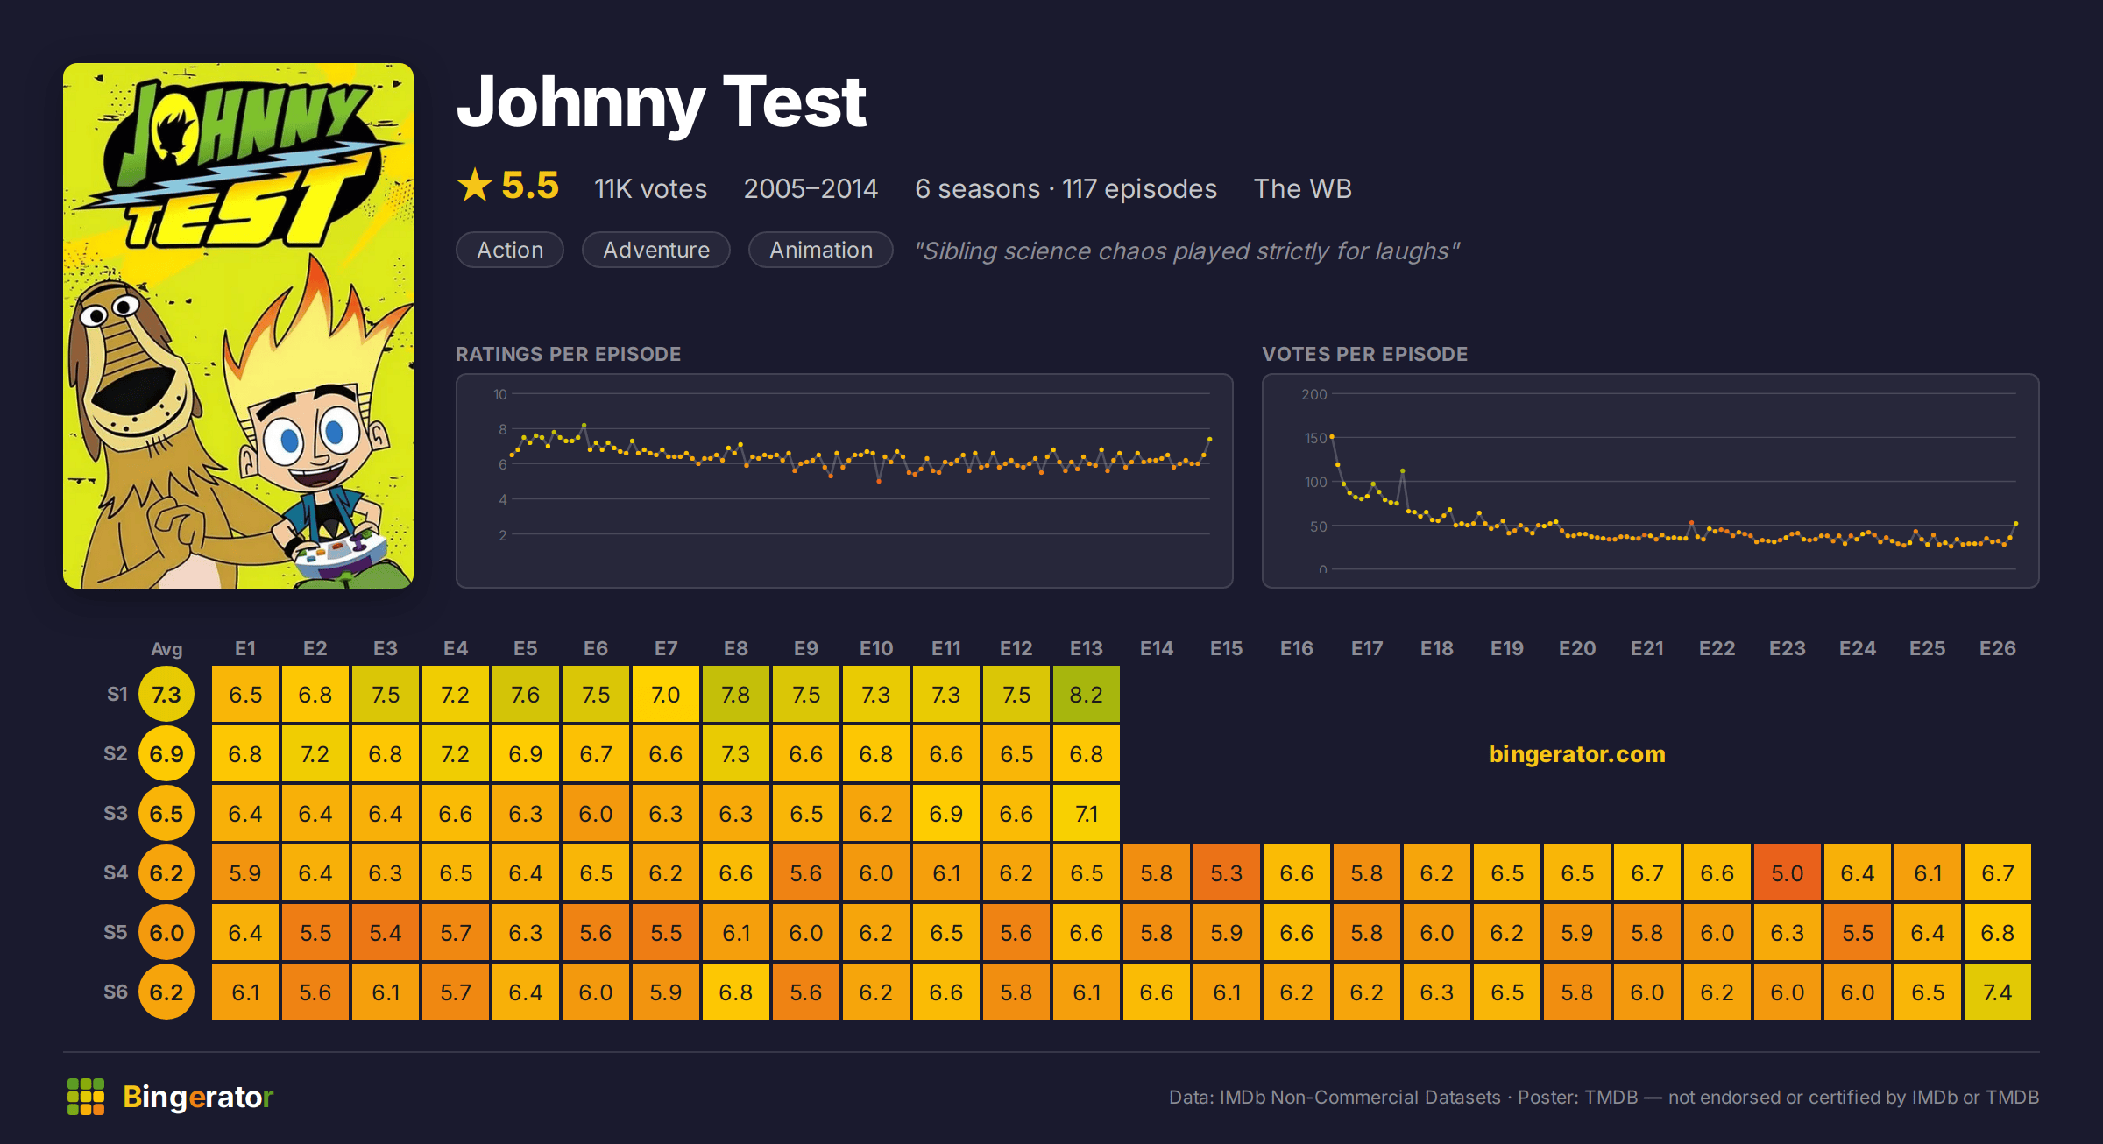Select the Action genre tag
This screenshot has width=2103, height=1144.
point(510,250)
